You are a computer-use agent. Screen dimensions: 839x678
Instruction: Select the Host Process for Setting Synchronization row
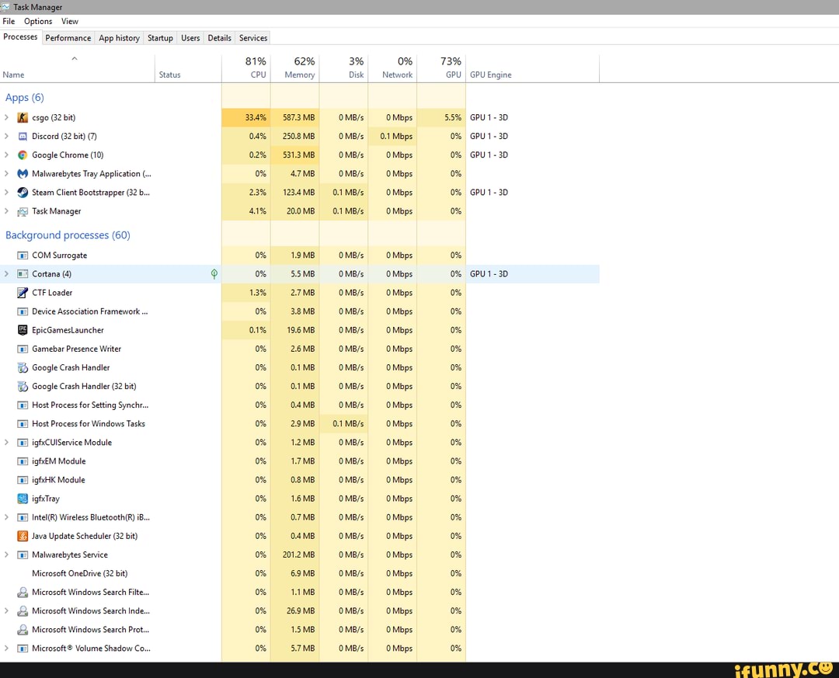[300, 405]
